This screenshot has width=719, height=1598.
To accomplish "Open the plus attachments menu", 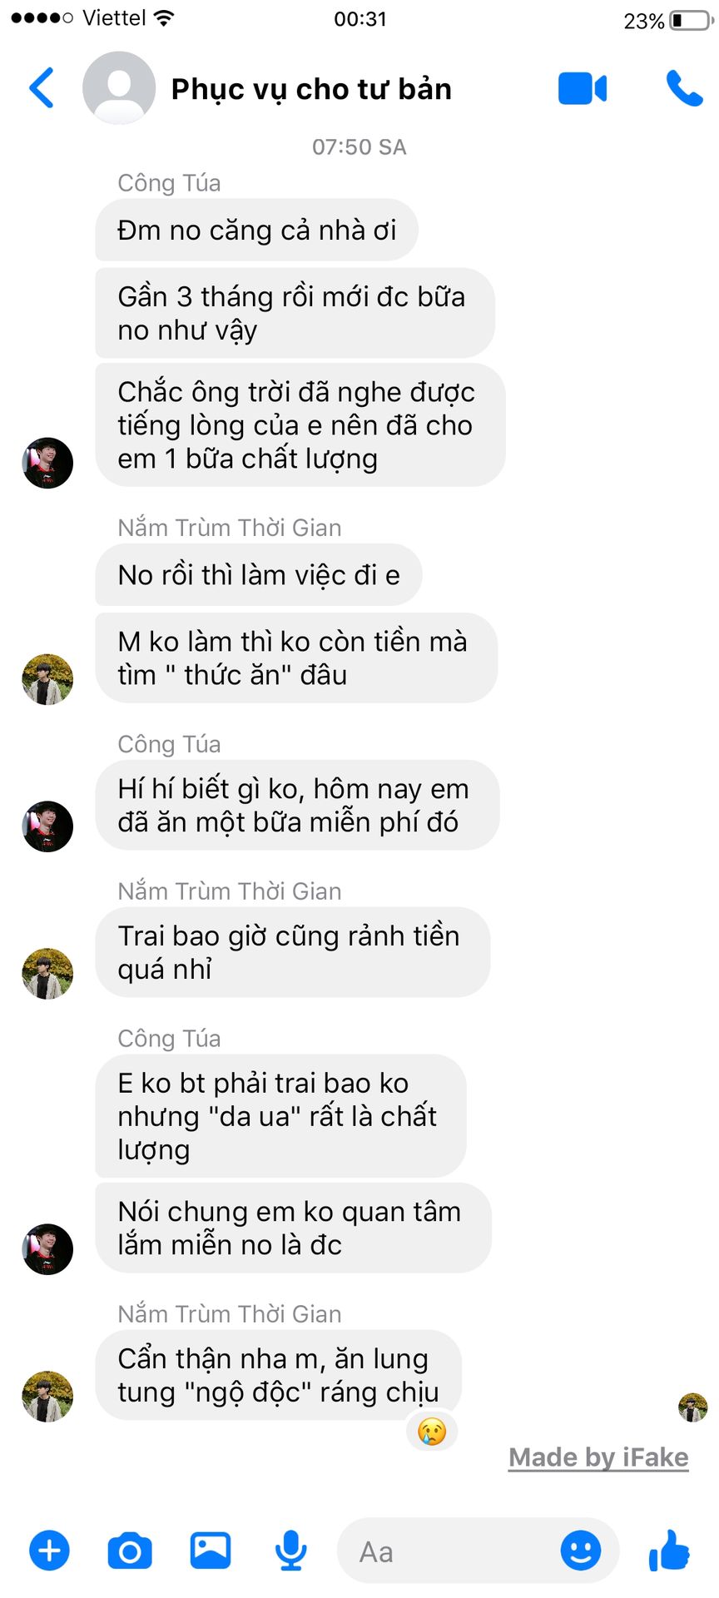I will [49, 1551].
